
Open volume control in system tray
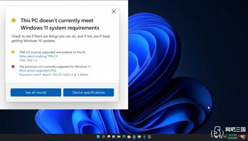pyautogui.click(x=225, y=137)
